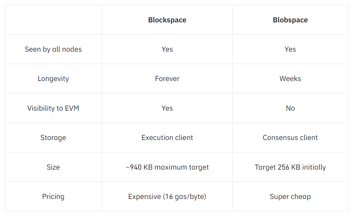Viewport: 353px width, 216px height.
Task: Click the "Visibility to EVM" row label
Action: click(53, 108)
